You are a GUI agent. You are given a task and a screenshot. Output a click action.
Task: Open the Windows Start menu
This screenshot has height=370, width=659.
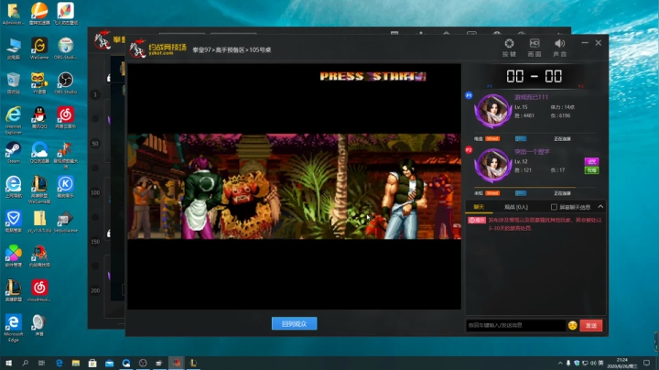8,363
